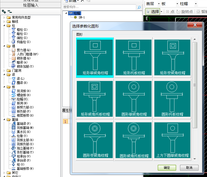Image resolution: width=207 pixels, height=177 pixels.
Task: Select the 独立基础(P) icon
Action: pyautogui.click(x=14, y=148)
